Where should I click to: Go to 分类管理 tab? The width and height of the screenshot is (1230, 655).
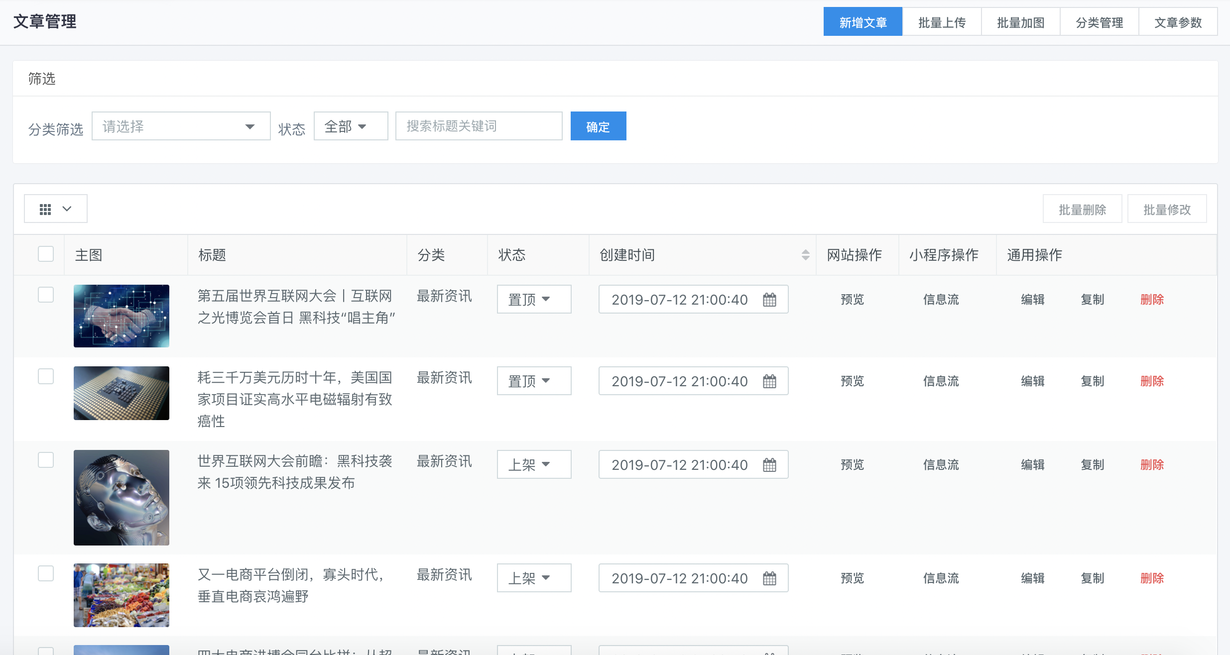pos(1099,22)
